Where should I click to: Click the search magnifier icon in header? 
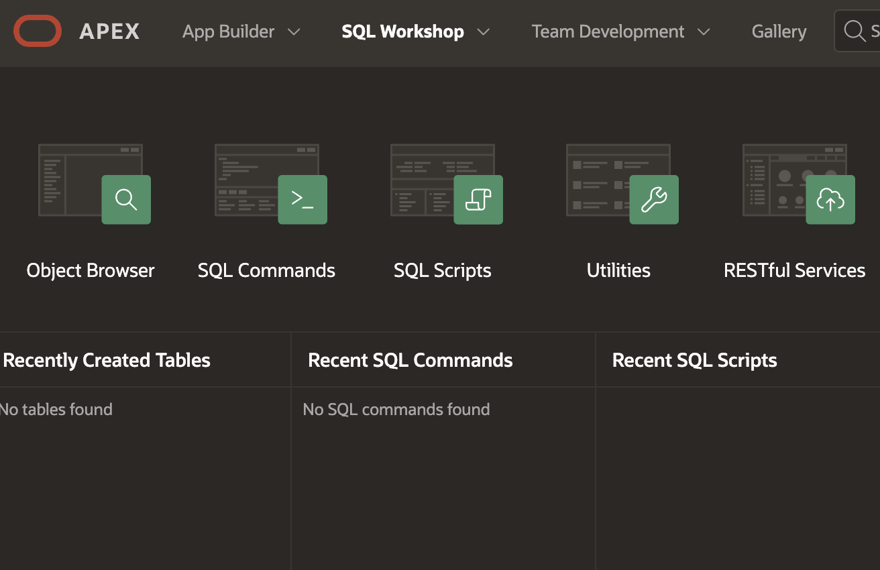pyautogui.click(x=855, y=31)
